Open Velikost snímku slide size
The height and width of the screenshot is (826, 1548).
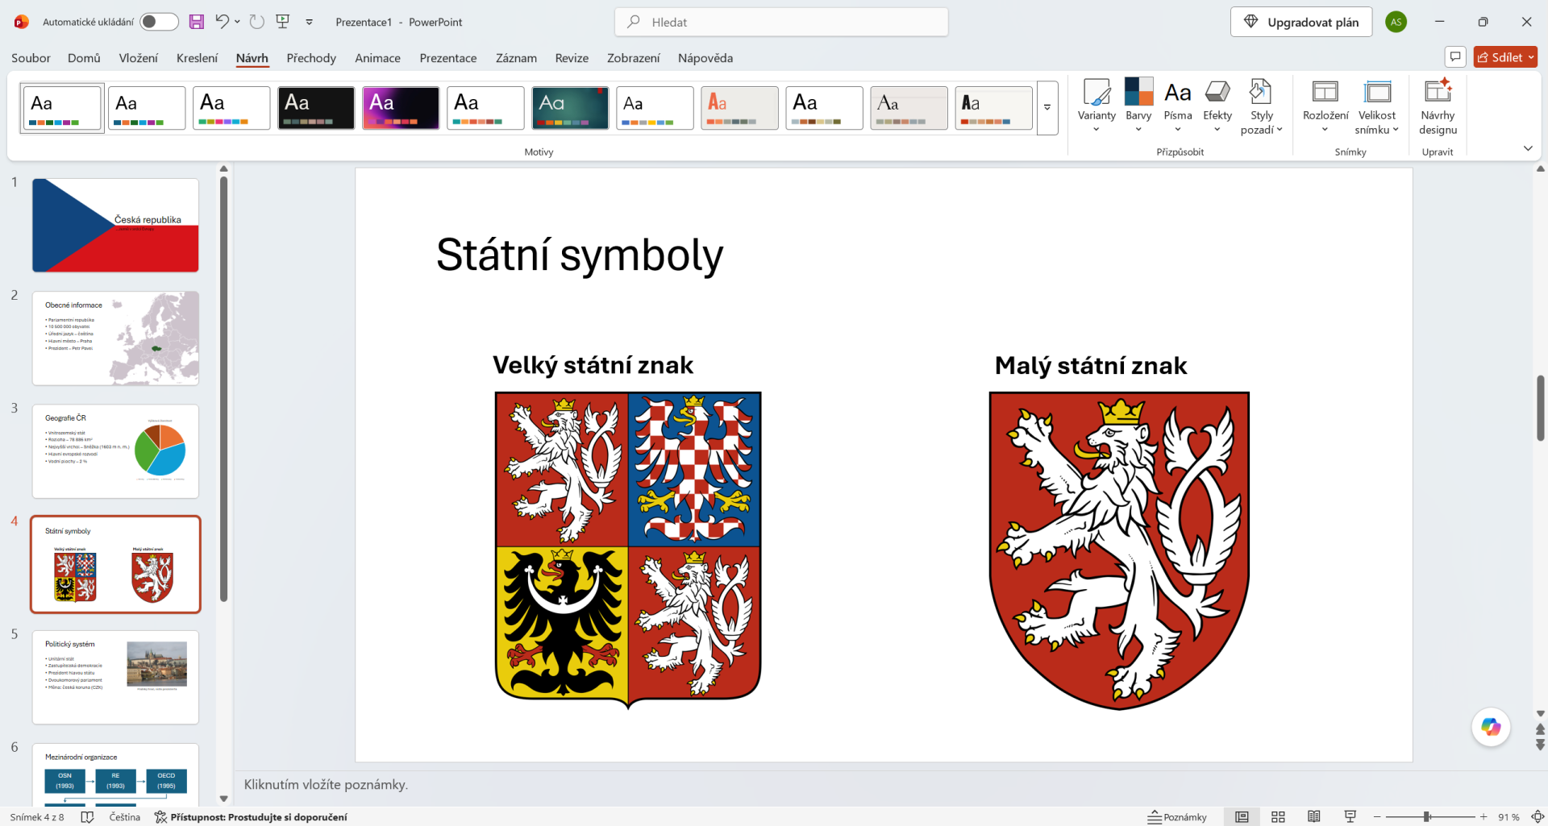click(1377, 106)
